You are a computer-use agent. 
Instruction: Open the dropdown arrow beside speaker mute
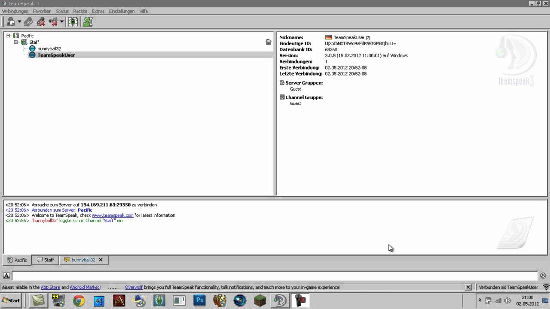click(62, 22)
